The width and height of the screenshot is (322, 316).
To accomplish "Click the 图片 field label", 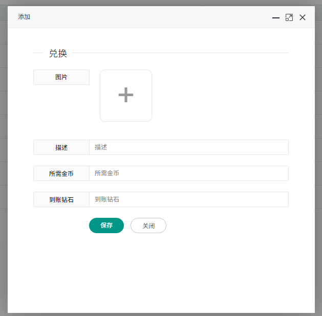I will pos(61,77).
